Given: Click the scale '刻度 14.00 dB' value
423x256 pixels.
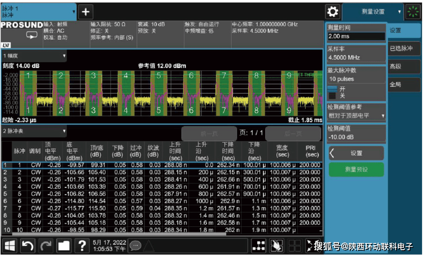Looking at the screenshot, I should pos(21,66).
